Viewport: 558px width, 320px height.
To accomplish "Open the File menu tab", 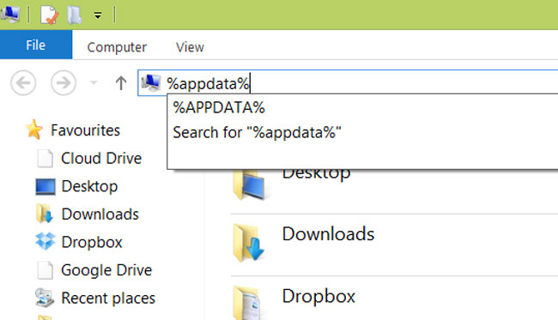I will click(36, 45).
